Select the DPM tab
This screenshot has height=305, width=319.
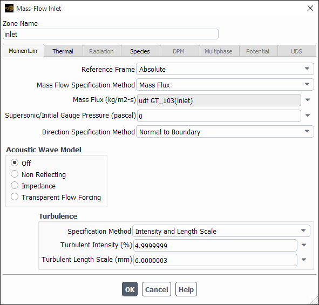[x=179, y=51]
